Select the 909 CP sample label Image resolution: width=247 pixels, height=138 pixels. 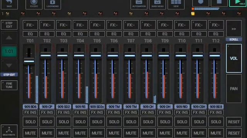tap(47, 107)
